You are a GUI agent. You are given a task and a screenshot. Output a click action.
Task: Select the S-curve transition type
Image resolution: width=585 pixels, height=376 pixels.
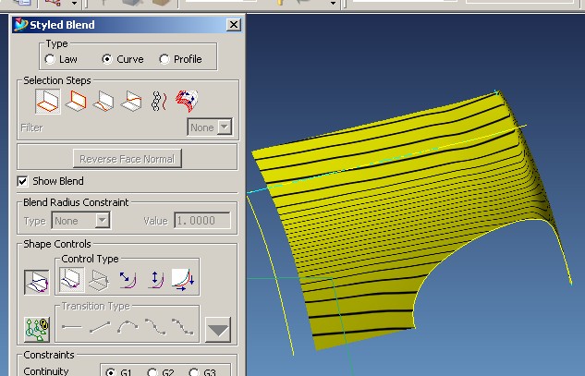click(x=155, y=327)
